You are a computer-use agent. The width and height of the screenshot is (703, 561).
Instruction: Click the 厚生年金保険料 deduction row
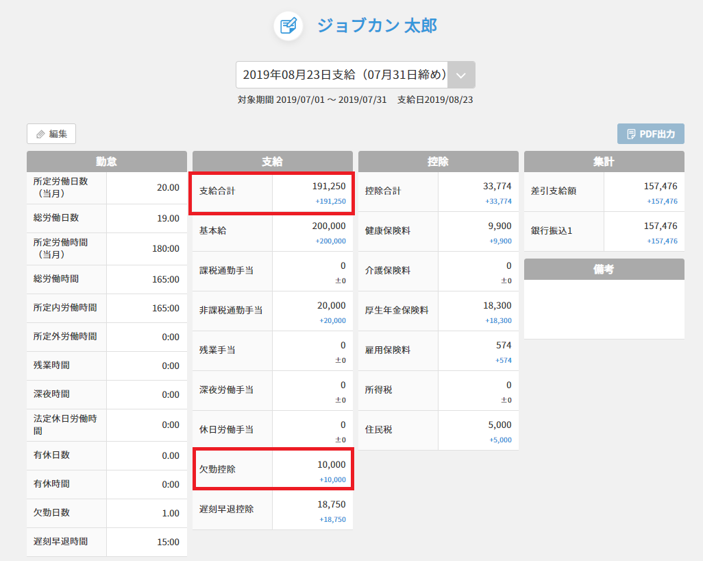pos(438,311)
